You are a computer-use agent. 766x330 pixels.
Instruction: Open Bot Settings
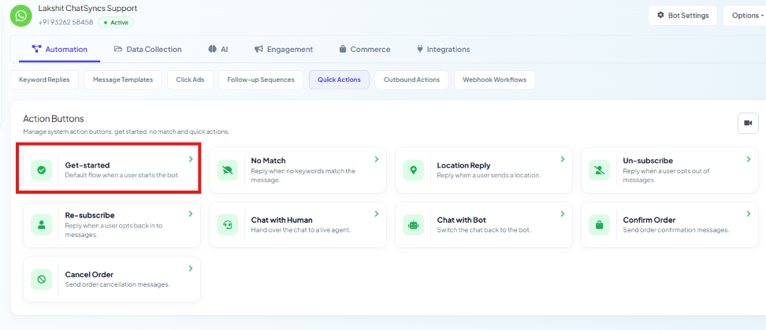tap(683, 16)
